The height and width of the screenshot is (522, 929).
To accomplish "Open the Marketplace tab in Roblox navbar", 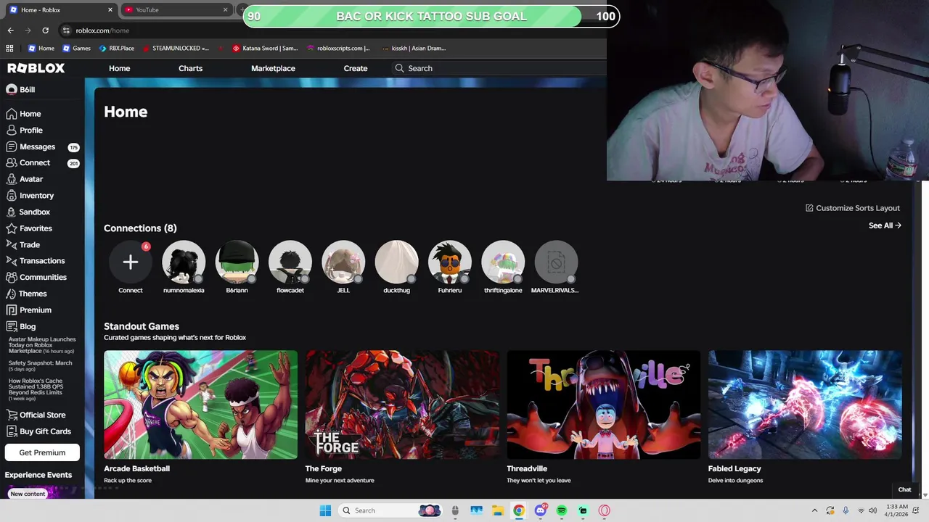I will click(273, 68).
